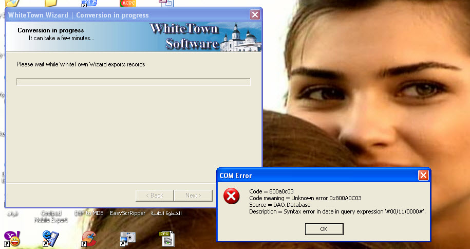Select the DBF to MDB desktop label

coord(89,213)
